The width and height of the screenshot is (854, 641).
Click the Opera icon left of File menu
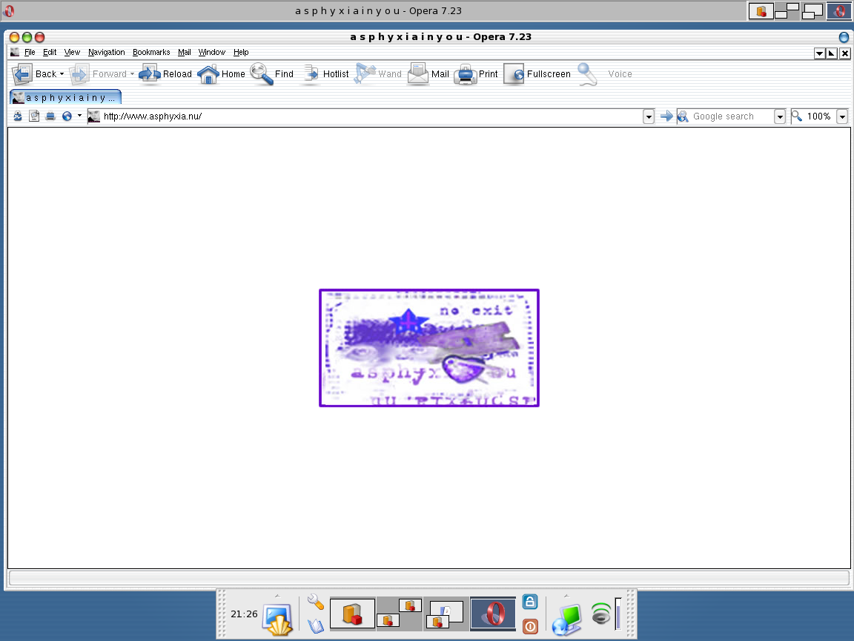coord(15,53)
